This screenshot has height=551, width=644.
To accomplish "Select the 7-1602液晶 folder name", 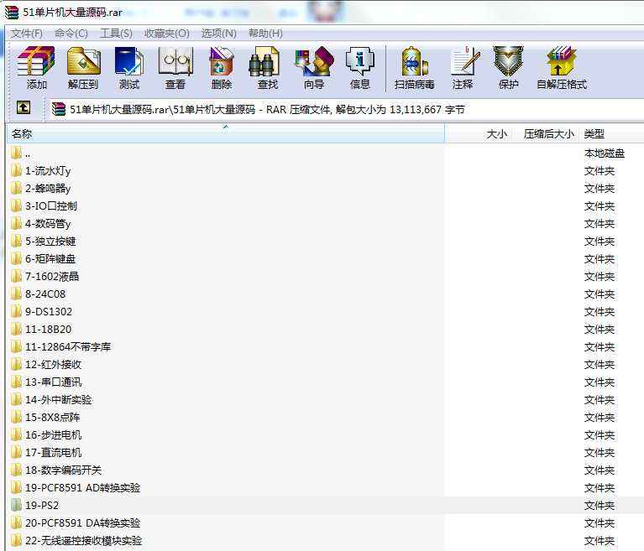I will pos(52,277).
